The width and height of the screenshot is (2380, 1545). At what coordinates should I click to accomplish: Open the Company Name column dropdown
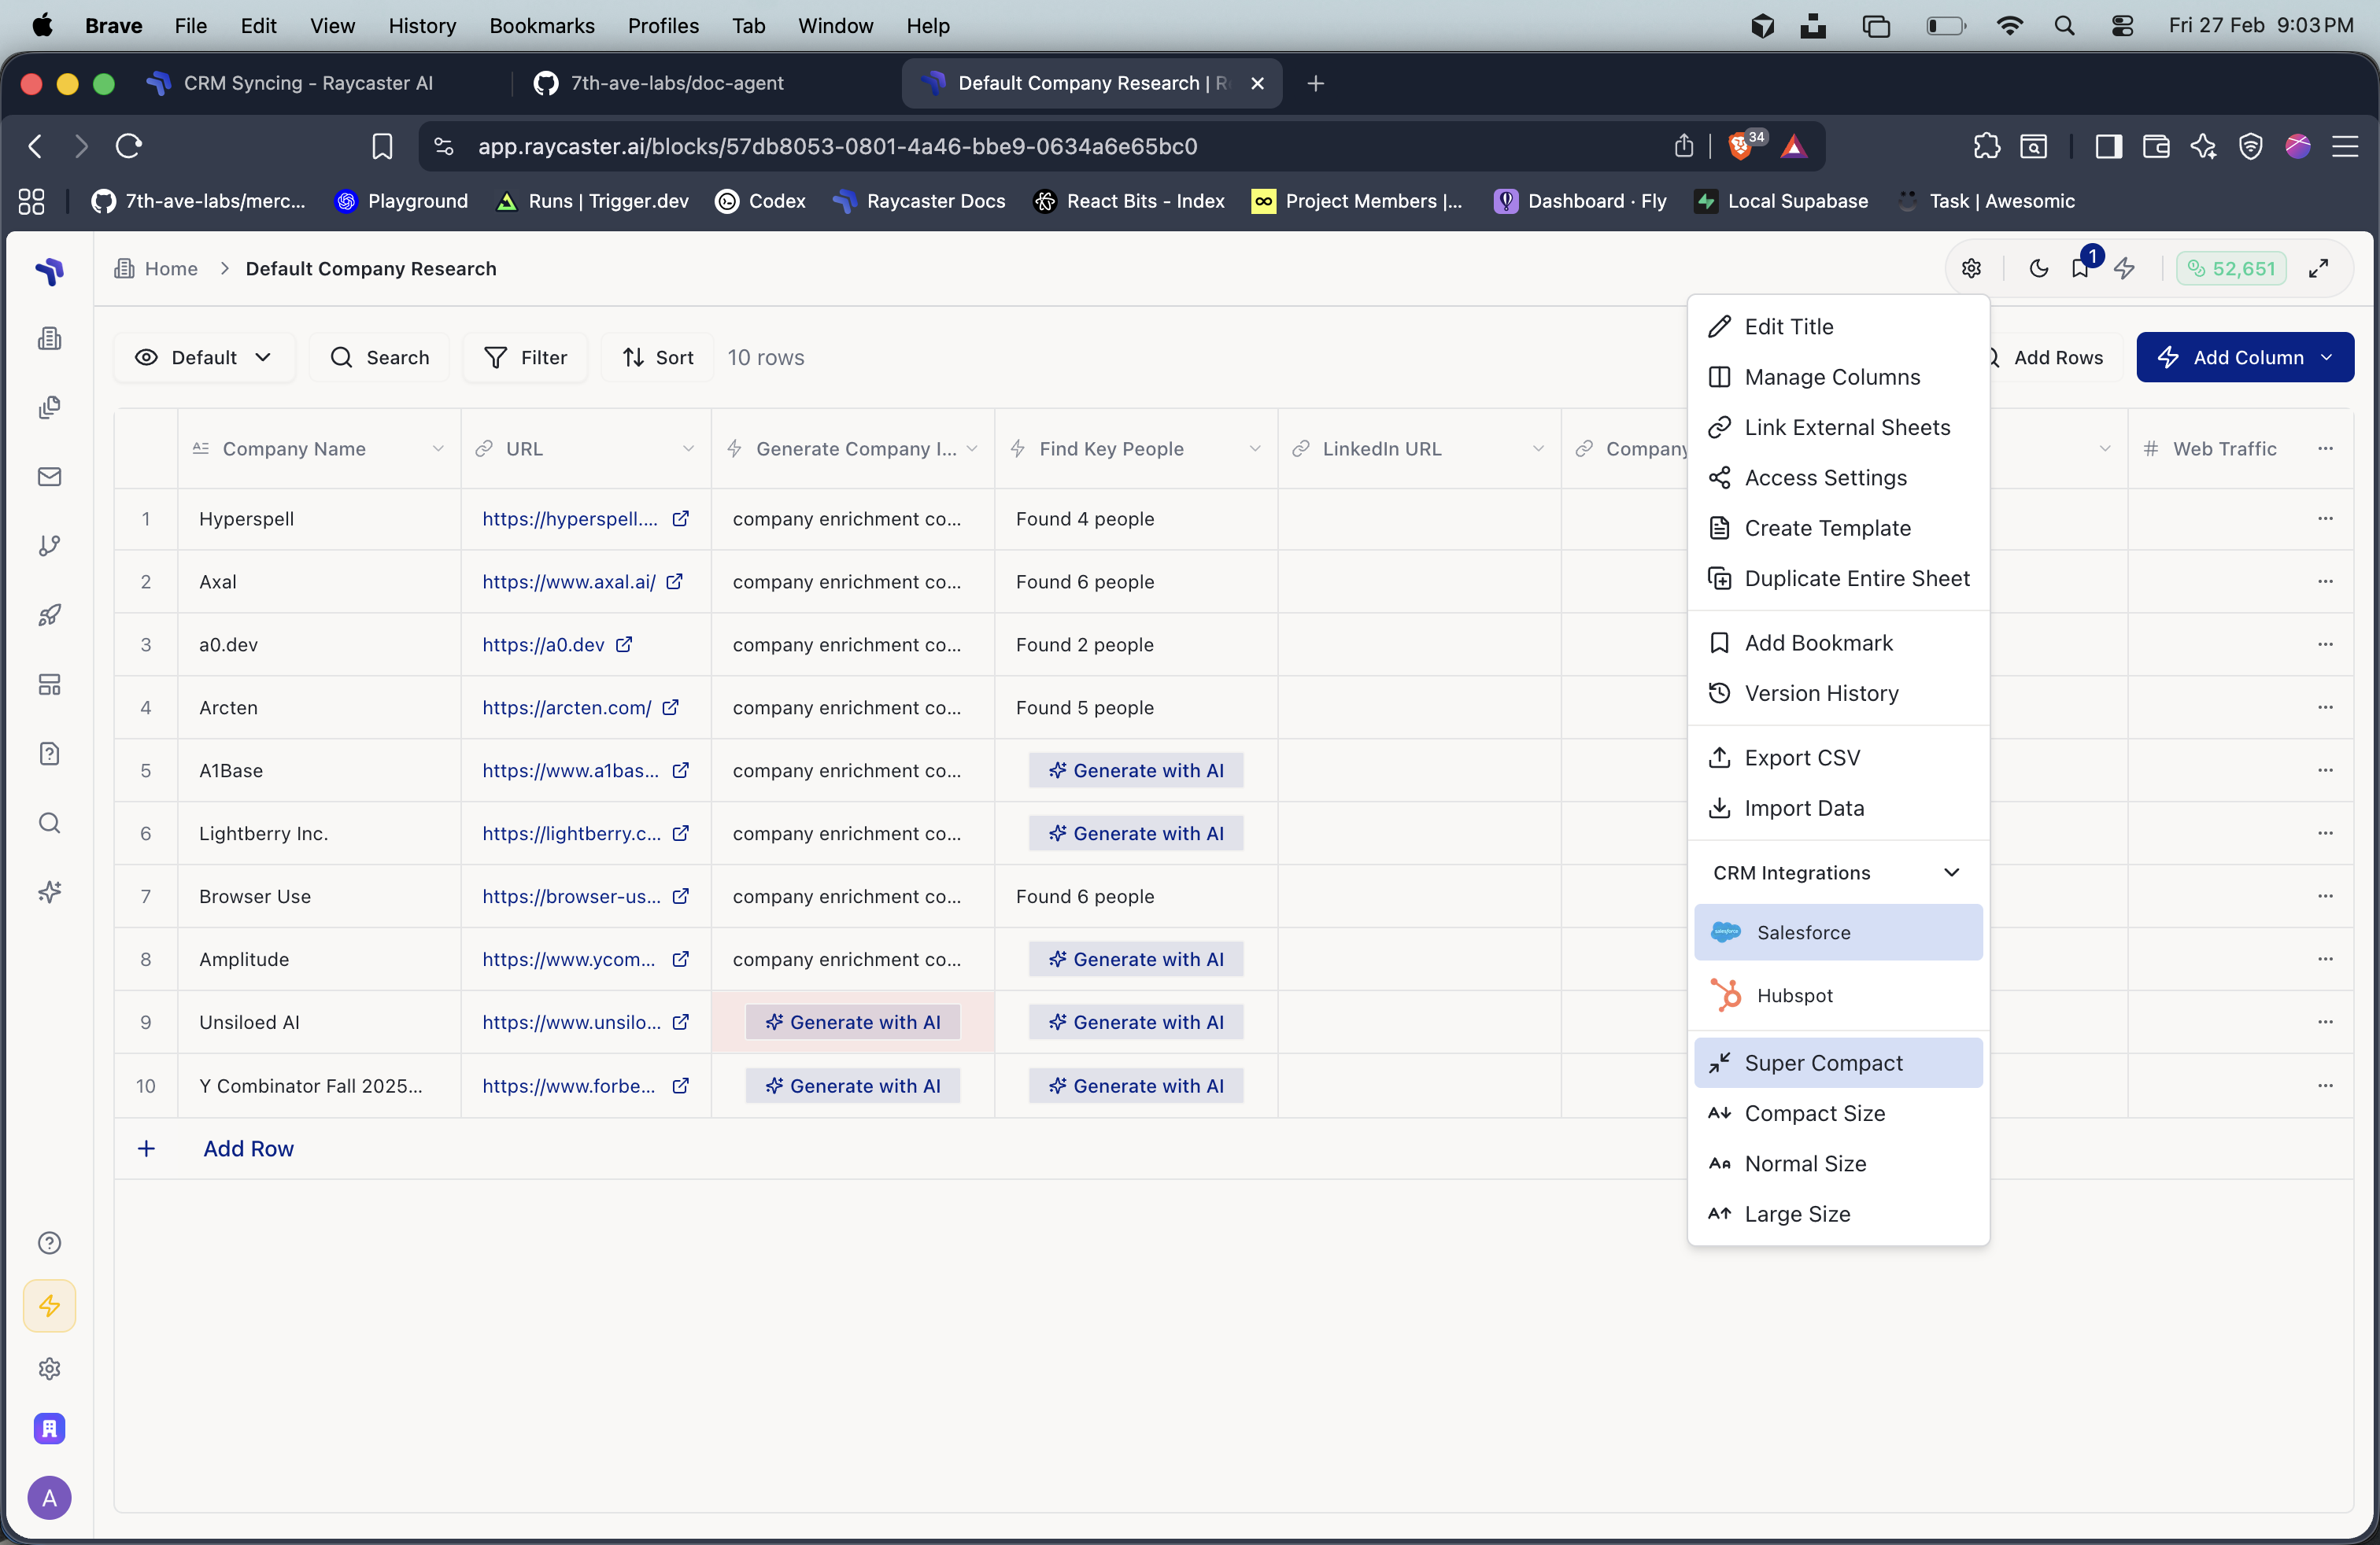tap(439, 448)
